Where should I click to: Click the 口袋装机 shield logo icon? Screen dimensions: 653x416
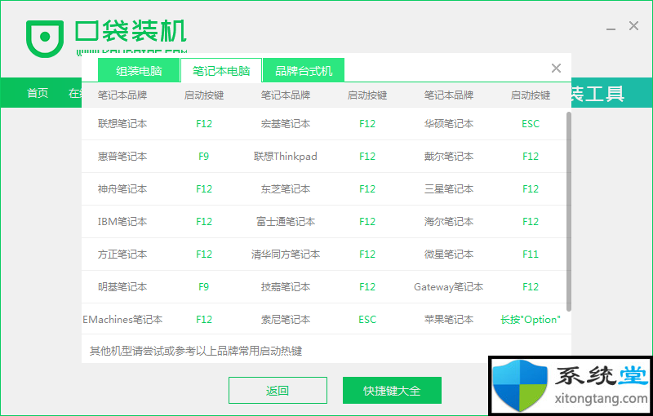pyautogui.click(x=45, y=38)
